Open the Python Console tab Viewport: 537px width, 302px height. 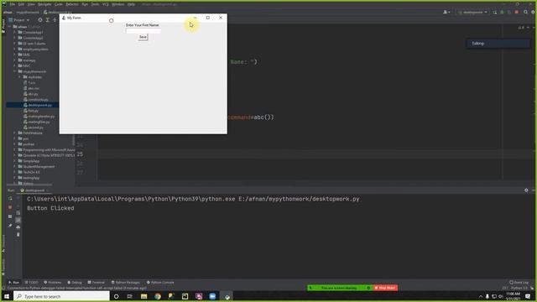click(x=160, y=283)
